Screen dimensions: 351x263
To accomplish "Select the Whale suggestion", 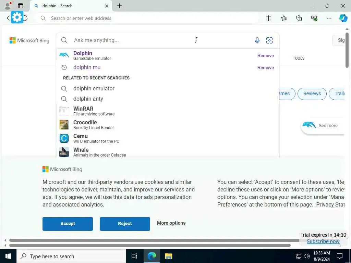I will pos(167,152).
